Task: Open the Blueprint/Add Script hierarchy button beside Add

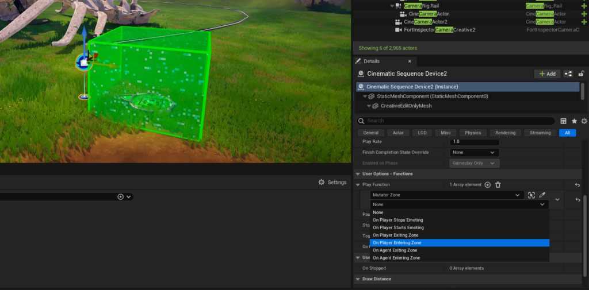Action: tap(568, 74)
